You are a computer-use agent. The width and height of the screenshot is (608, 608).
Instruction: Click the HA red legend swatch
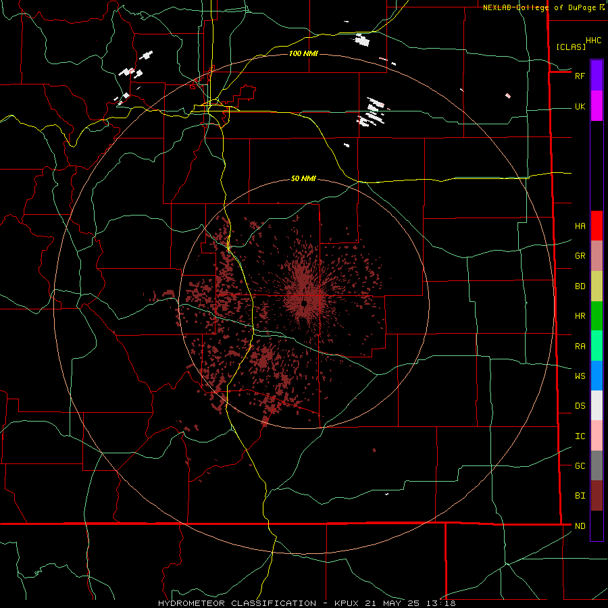tap(597, 226)
